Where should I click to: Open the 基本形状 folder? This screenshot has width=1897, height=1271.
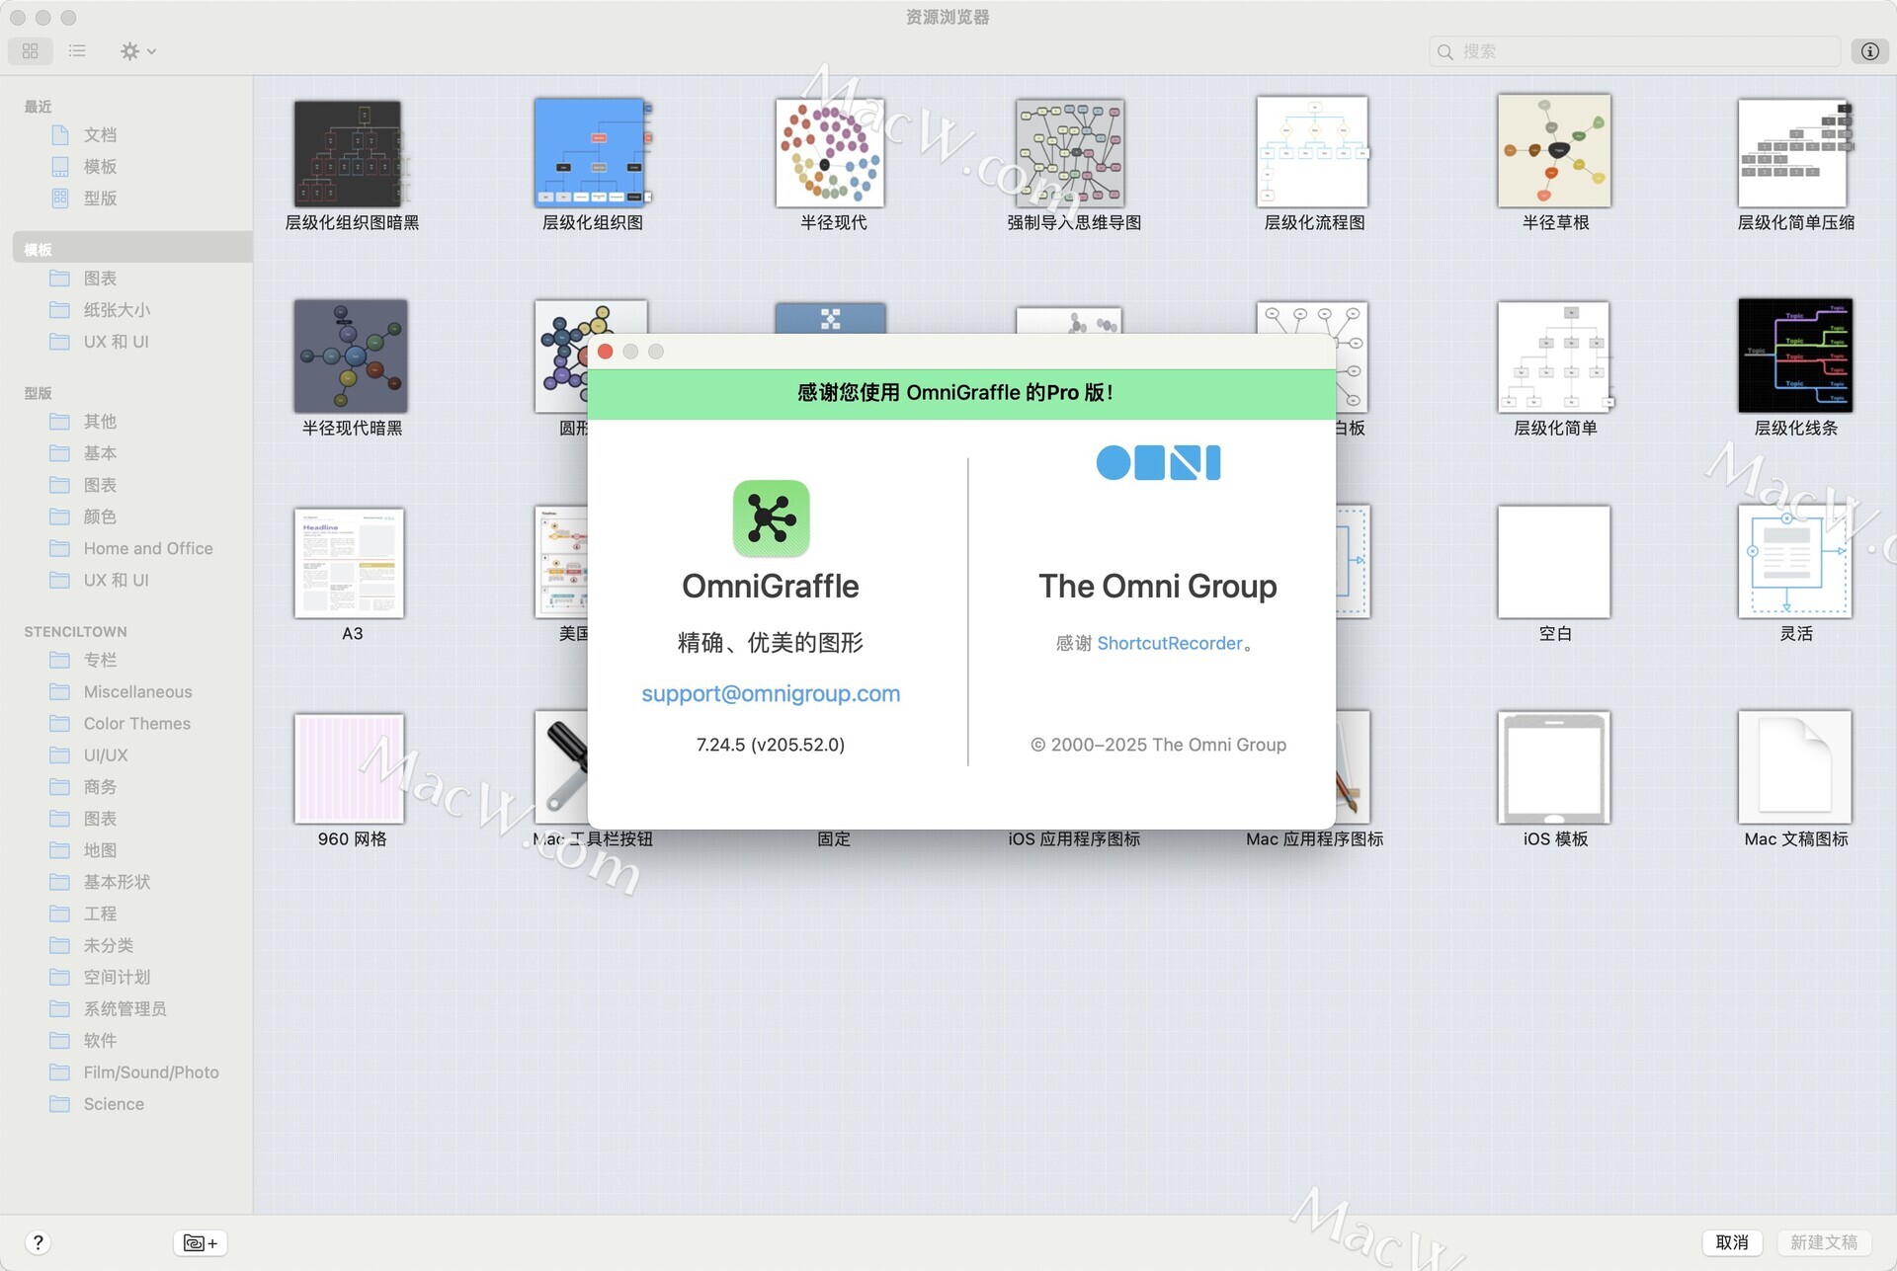tap(117, 882)
